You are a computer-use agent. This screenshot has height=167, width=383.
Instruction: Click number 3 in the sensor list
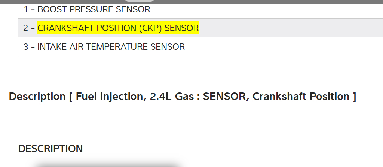point(26,47)
